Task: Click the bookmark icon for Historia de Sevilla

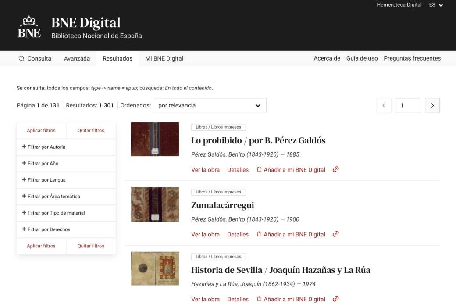Action: click(x=259, y=299)
